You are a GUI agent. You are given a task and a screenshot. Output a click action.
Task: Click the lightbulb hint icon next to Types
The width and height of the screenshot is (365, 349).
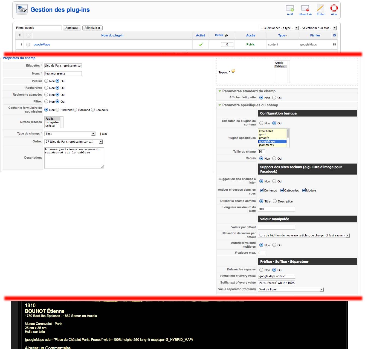(233, 71)
